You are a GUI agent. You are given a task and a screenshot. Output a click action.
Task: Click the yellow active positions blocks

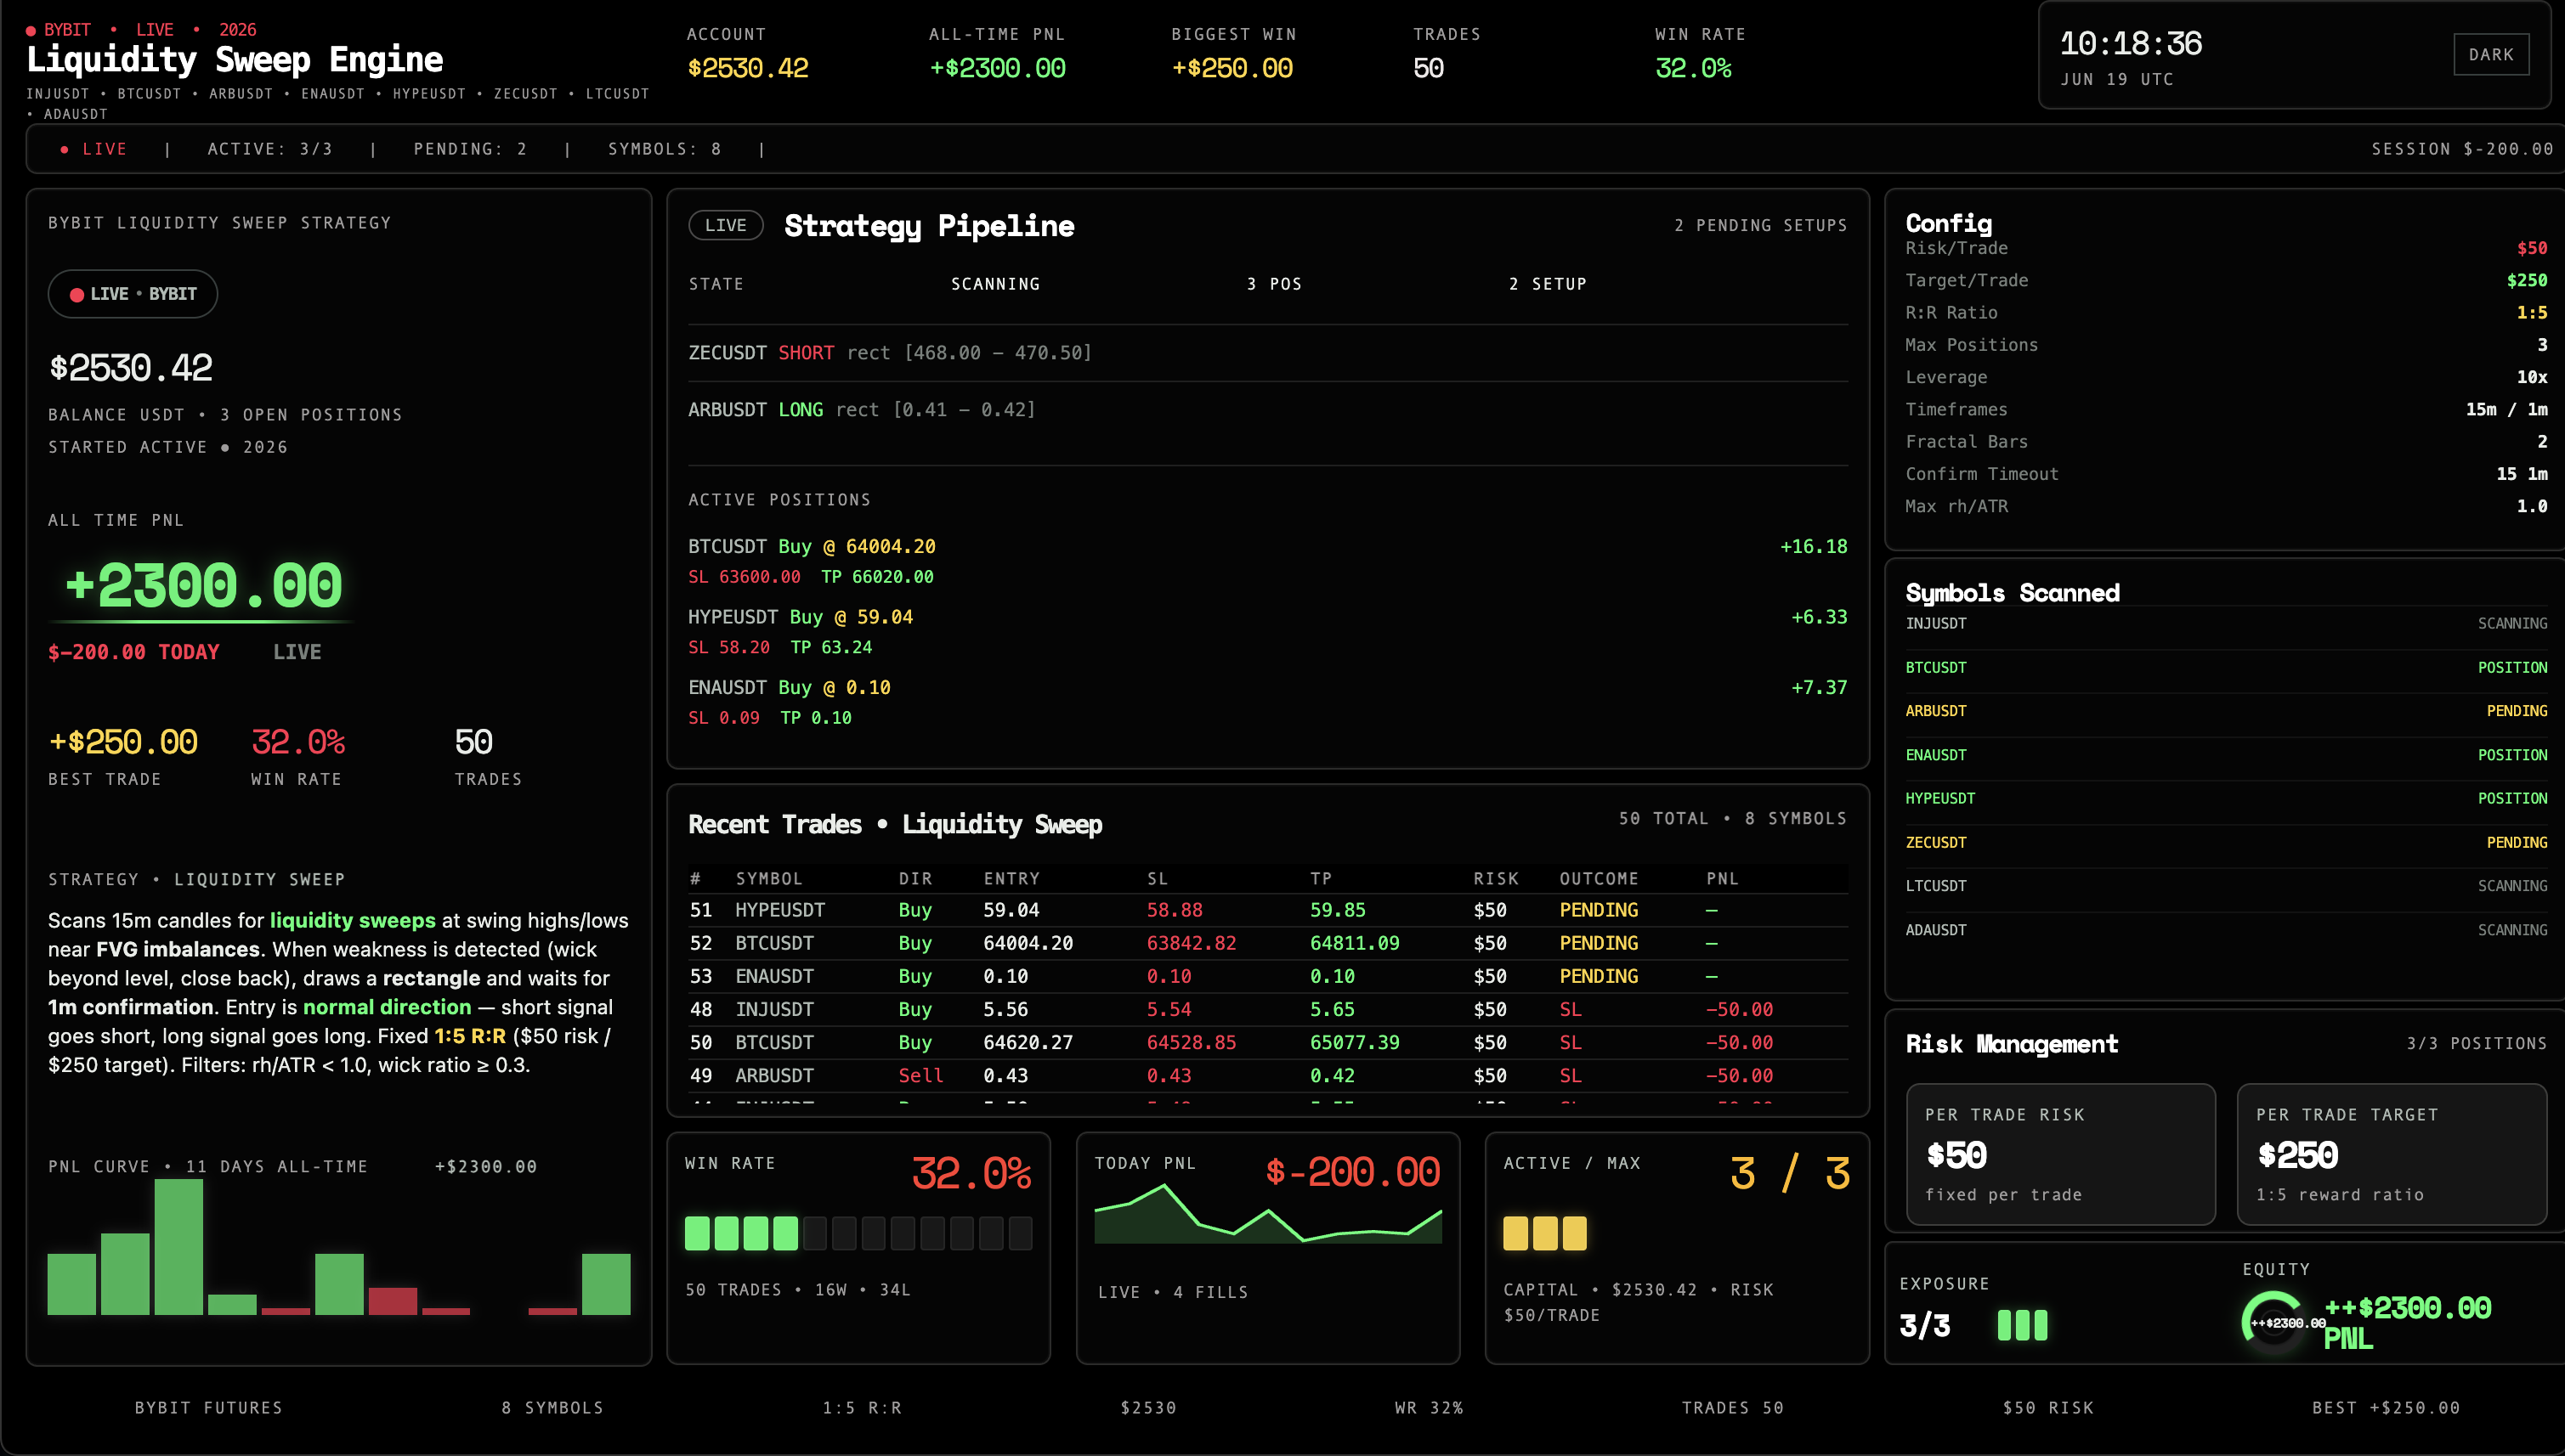[x=1544, y=1233]
